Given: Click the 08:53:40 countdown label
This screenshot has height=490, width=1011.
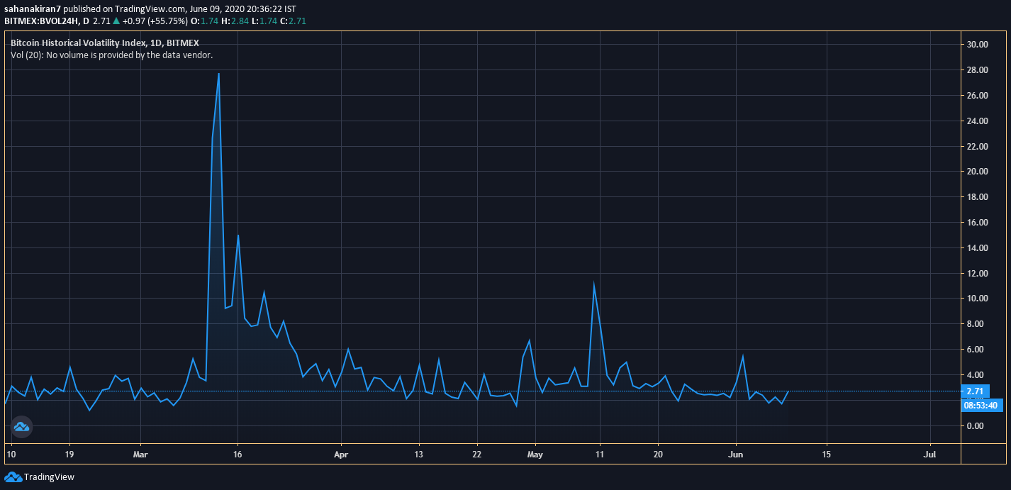Looking at the screenshot, I should pyautogui.click(x=982, y=406).
